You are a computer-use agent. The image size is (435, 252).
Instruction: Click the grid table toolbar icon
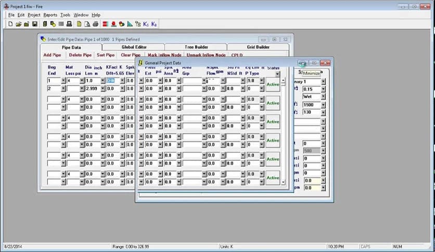coord(61,24)
